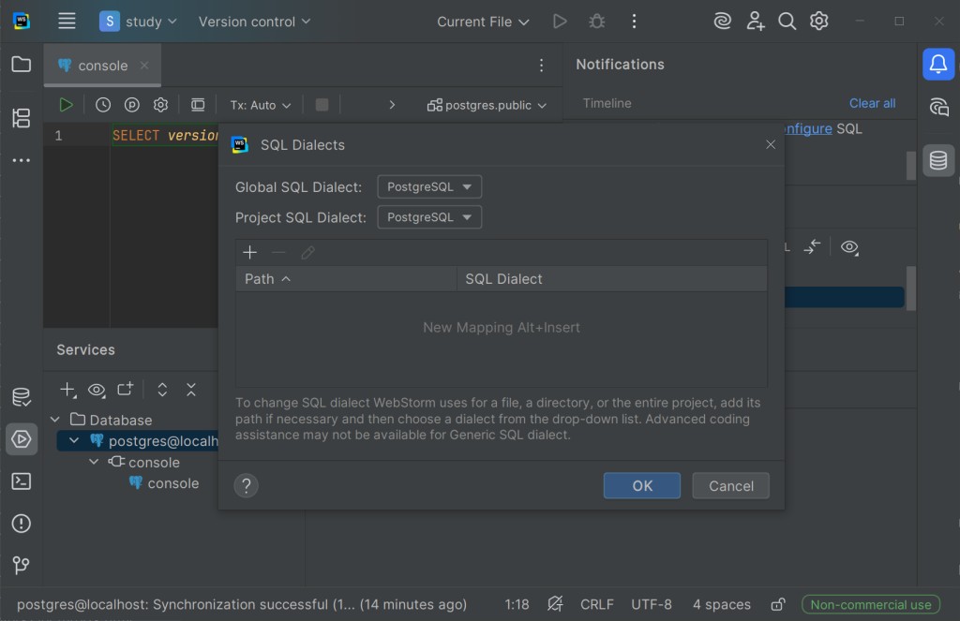Screen dimensions: 960x621
Task: Toggle the eye icon in the right panel
Action: point(849,247)
